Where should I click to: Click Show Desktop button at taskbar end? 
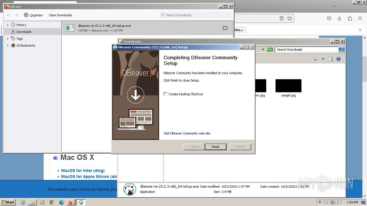click(x=364, y=202)
